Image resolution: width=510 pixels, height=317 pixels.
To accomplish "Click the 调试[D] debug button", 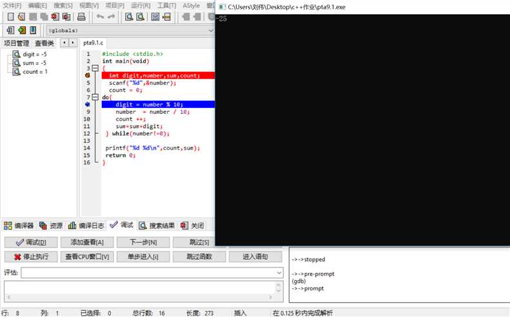I will [x=31, y=242].
